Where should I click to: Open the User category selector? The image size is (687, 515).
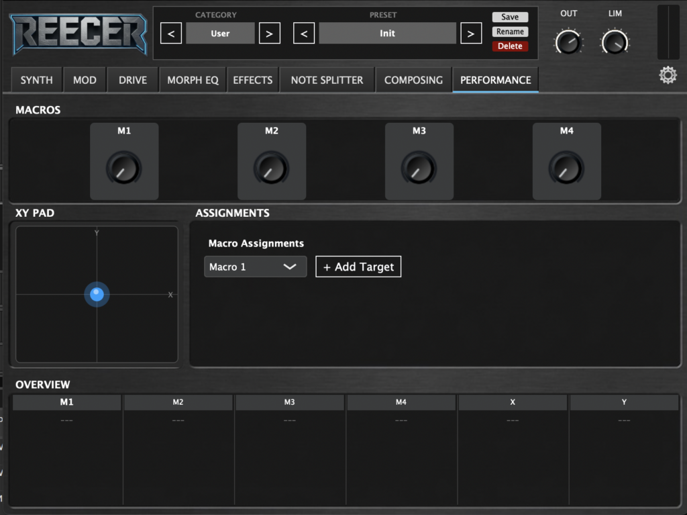[220, 33]
